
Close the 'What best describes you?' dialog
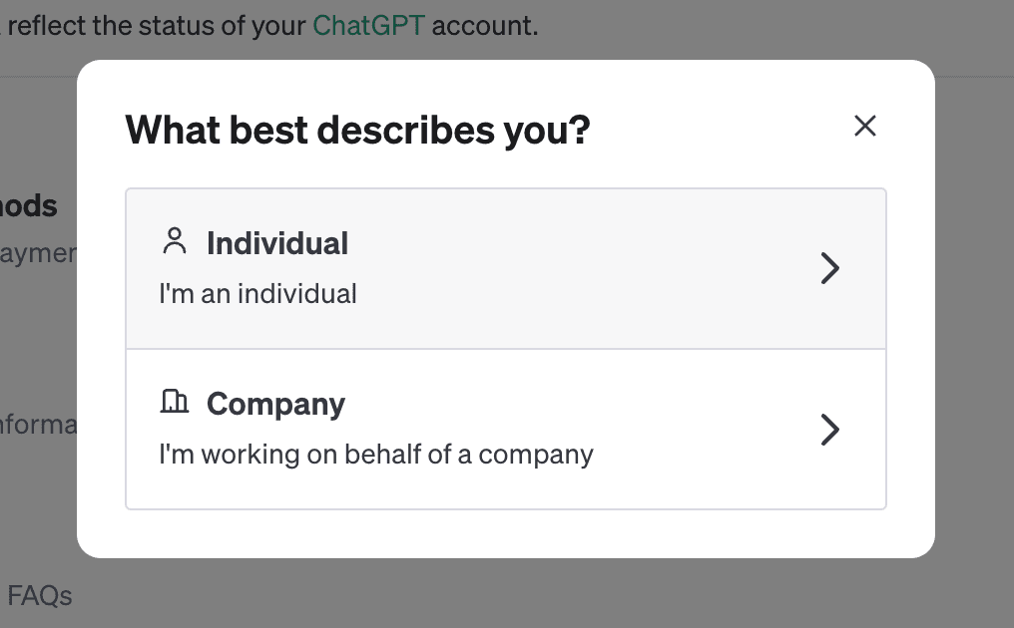(864, 126)
